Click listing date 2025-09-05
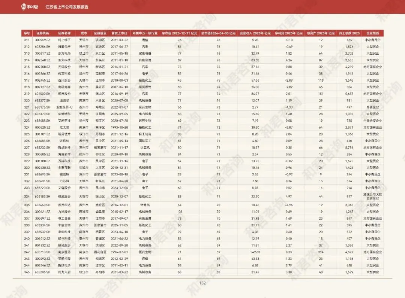This screenshot has width=405, height=298. (119, 114)
